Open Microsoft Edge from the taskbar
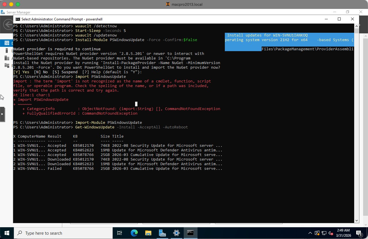The image size is (368, 239). coord(134,233)
